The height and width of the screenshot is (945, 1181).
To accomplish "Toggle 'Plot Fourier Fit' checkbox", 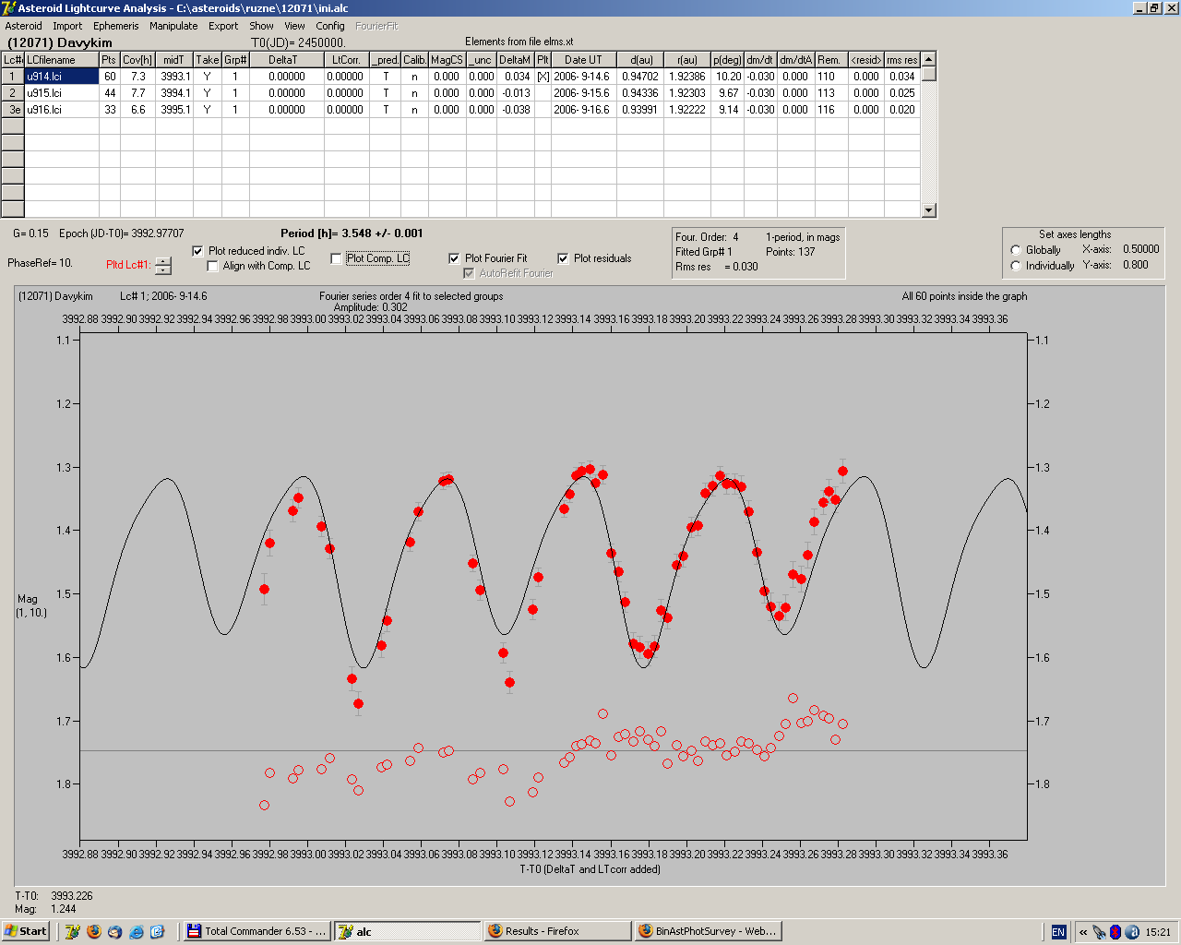I will 454,258.
